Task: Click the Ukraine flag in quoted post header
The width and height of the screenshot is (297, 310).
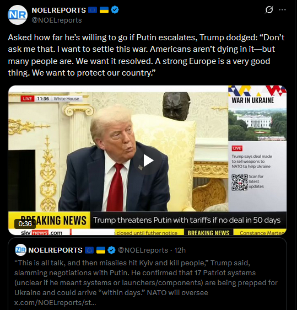Action: pos(101,250)
